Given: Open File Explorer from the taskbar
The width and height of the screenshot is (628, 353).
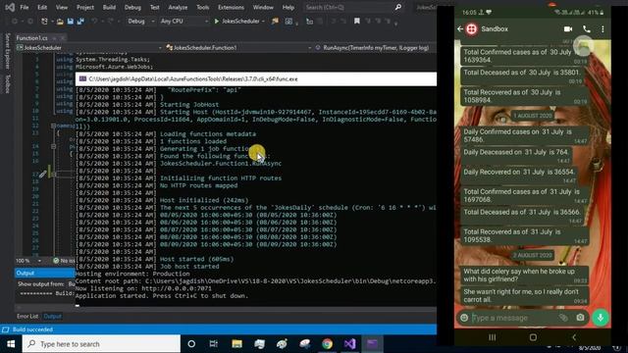Looking at the screenshot, I should (236, 344).
